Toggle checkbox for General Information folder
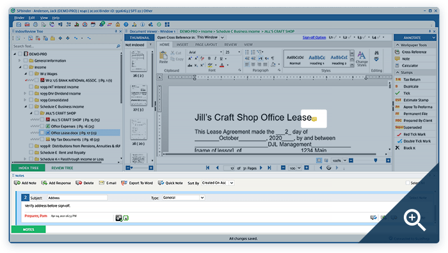The height and width of the screenshot is (253, 448). [x=26, y=61]
